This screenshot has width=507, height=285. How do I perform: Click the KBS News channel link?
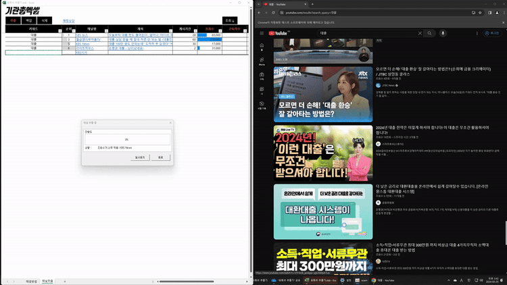click(82, 44)
